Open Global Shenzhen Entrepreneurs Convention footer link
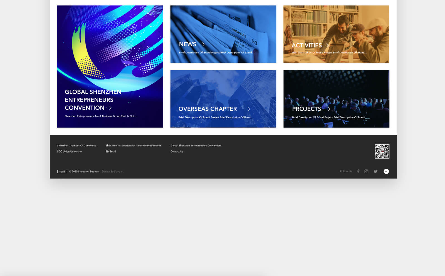Viewport: 445px width, 276px height. [x=196, y=145]
